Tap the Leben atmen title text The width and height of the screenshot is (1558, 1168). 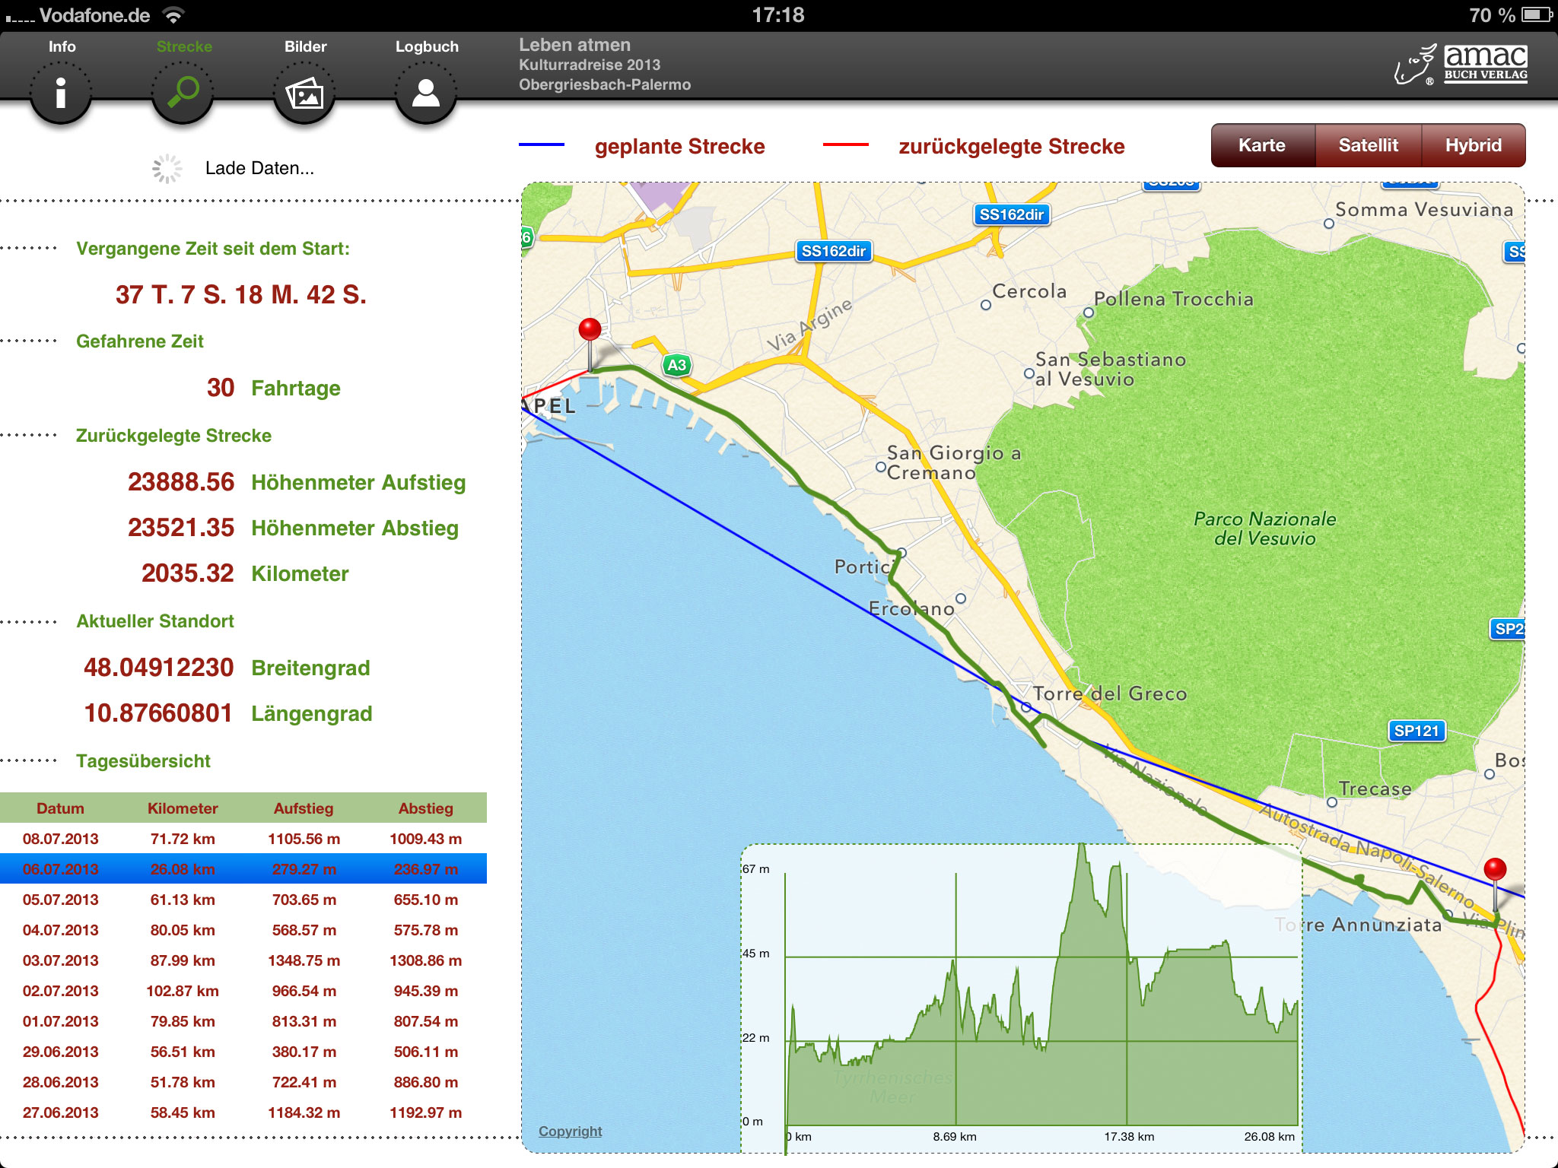coord(574,45)
